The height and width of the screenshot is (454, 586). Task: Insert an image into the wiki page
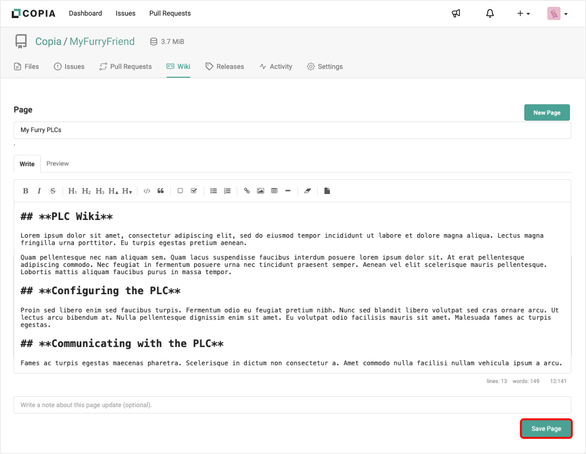(260, 191)
